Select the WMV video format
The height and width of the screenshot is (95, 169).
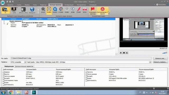pos(61,10)
